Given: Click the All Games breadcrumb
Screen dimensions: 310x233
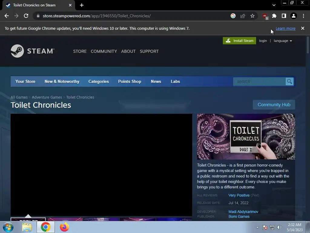Looking at the screenshot, I should click(19, 97).
